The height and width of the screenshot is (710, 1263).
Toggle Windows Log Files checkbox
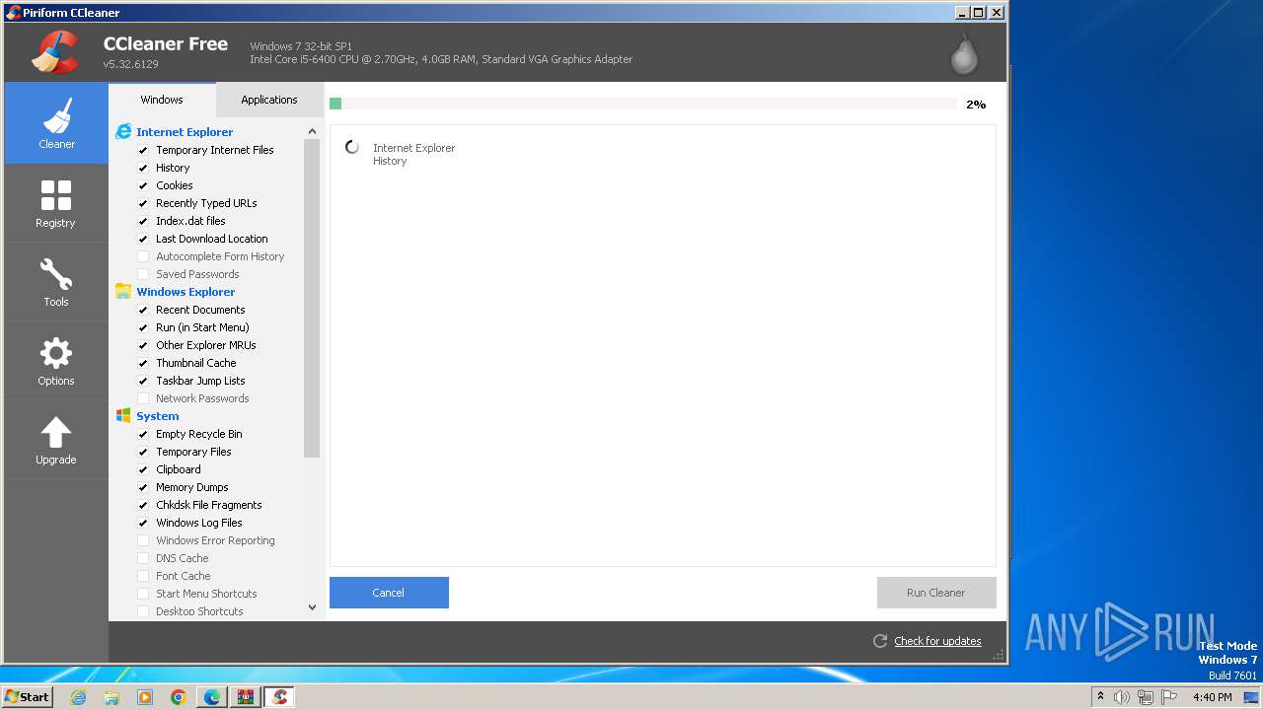143,523
